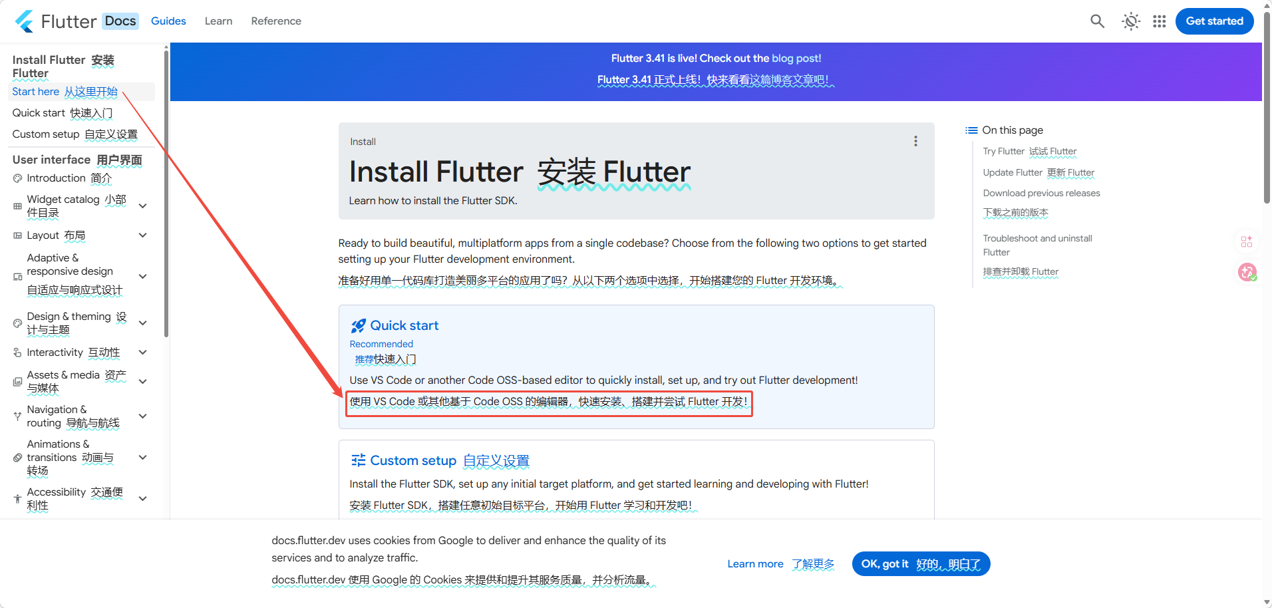Click the pink translate extension icon
This screenshot has height=608, width=1272.
click(x=1247, y=272)
